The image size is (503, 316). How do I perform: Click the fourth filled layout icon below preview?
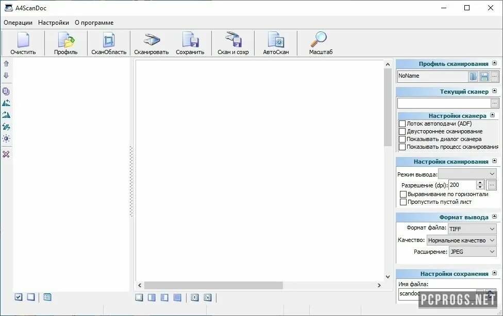coord(177,297)
